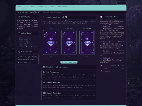
Task: Go to Ether Room in top nav
Action: pos(63,7)
